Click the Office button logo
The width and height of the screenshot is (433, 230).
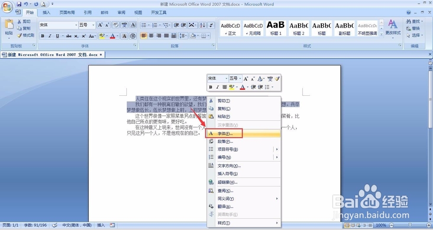pos(6,6)
